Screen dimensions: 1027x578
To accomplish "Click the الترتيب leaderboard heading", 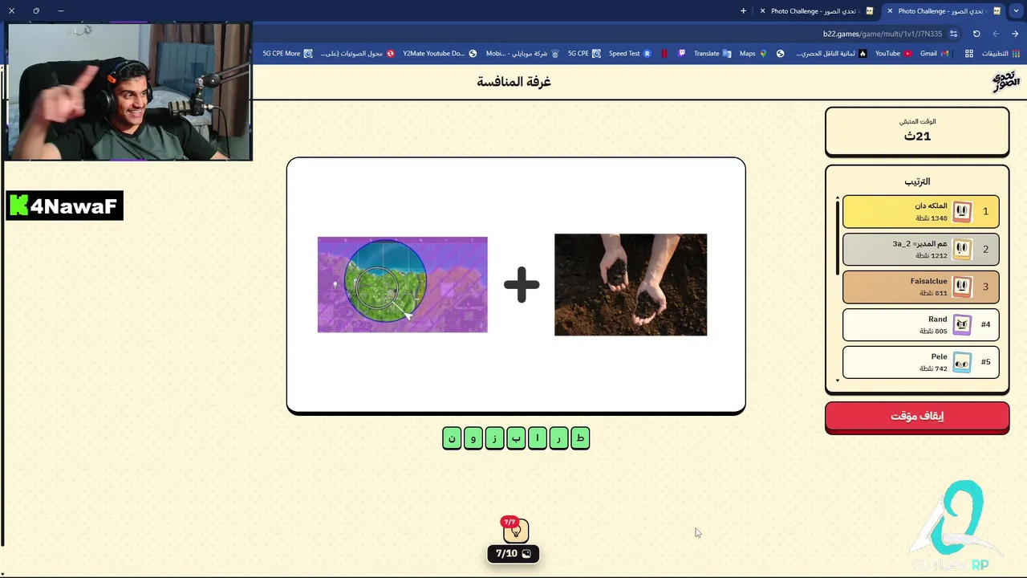I will pos(917,181).
